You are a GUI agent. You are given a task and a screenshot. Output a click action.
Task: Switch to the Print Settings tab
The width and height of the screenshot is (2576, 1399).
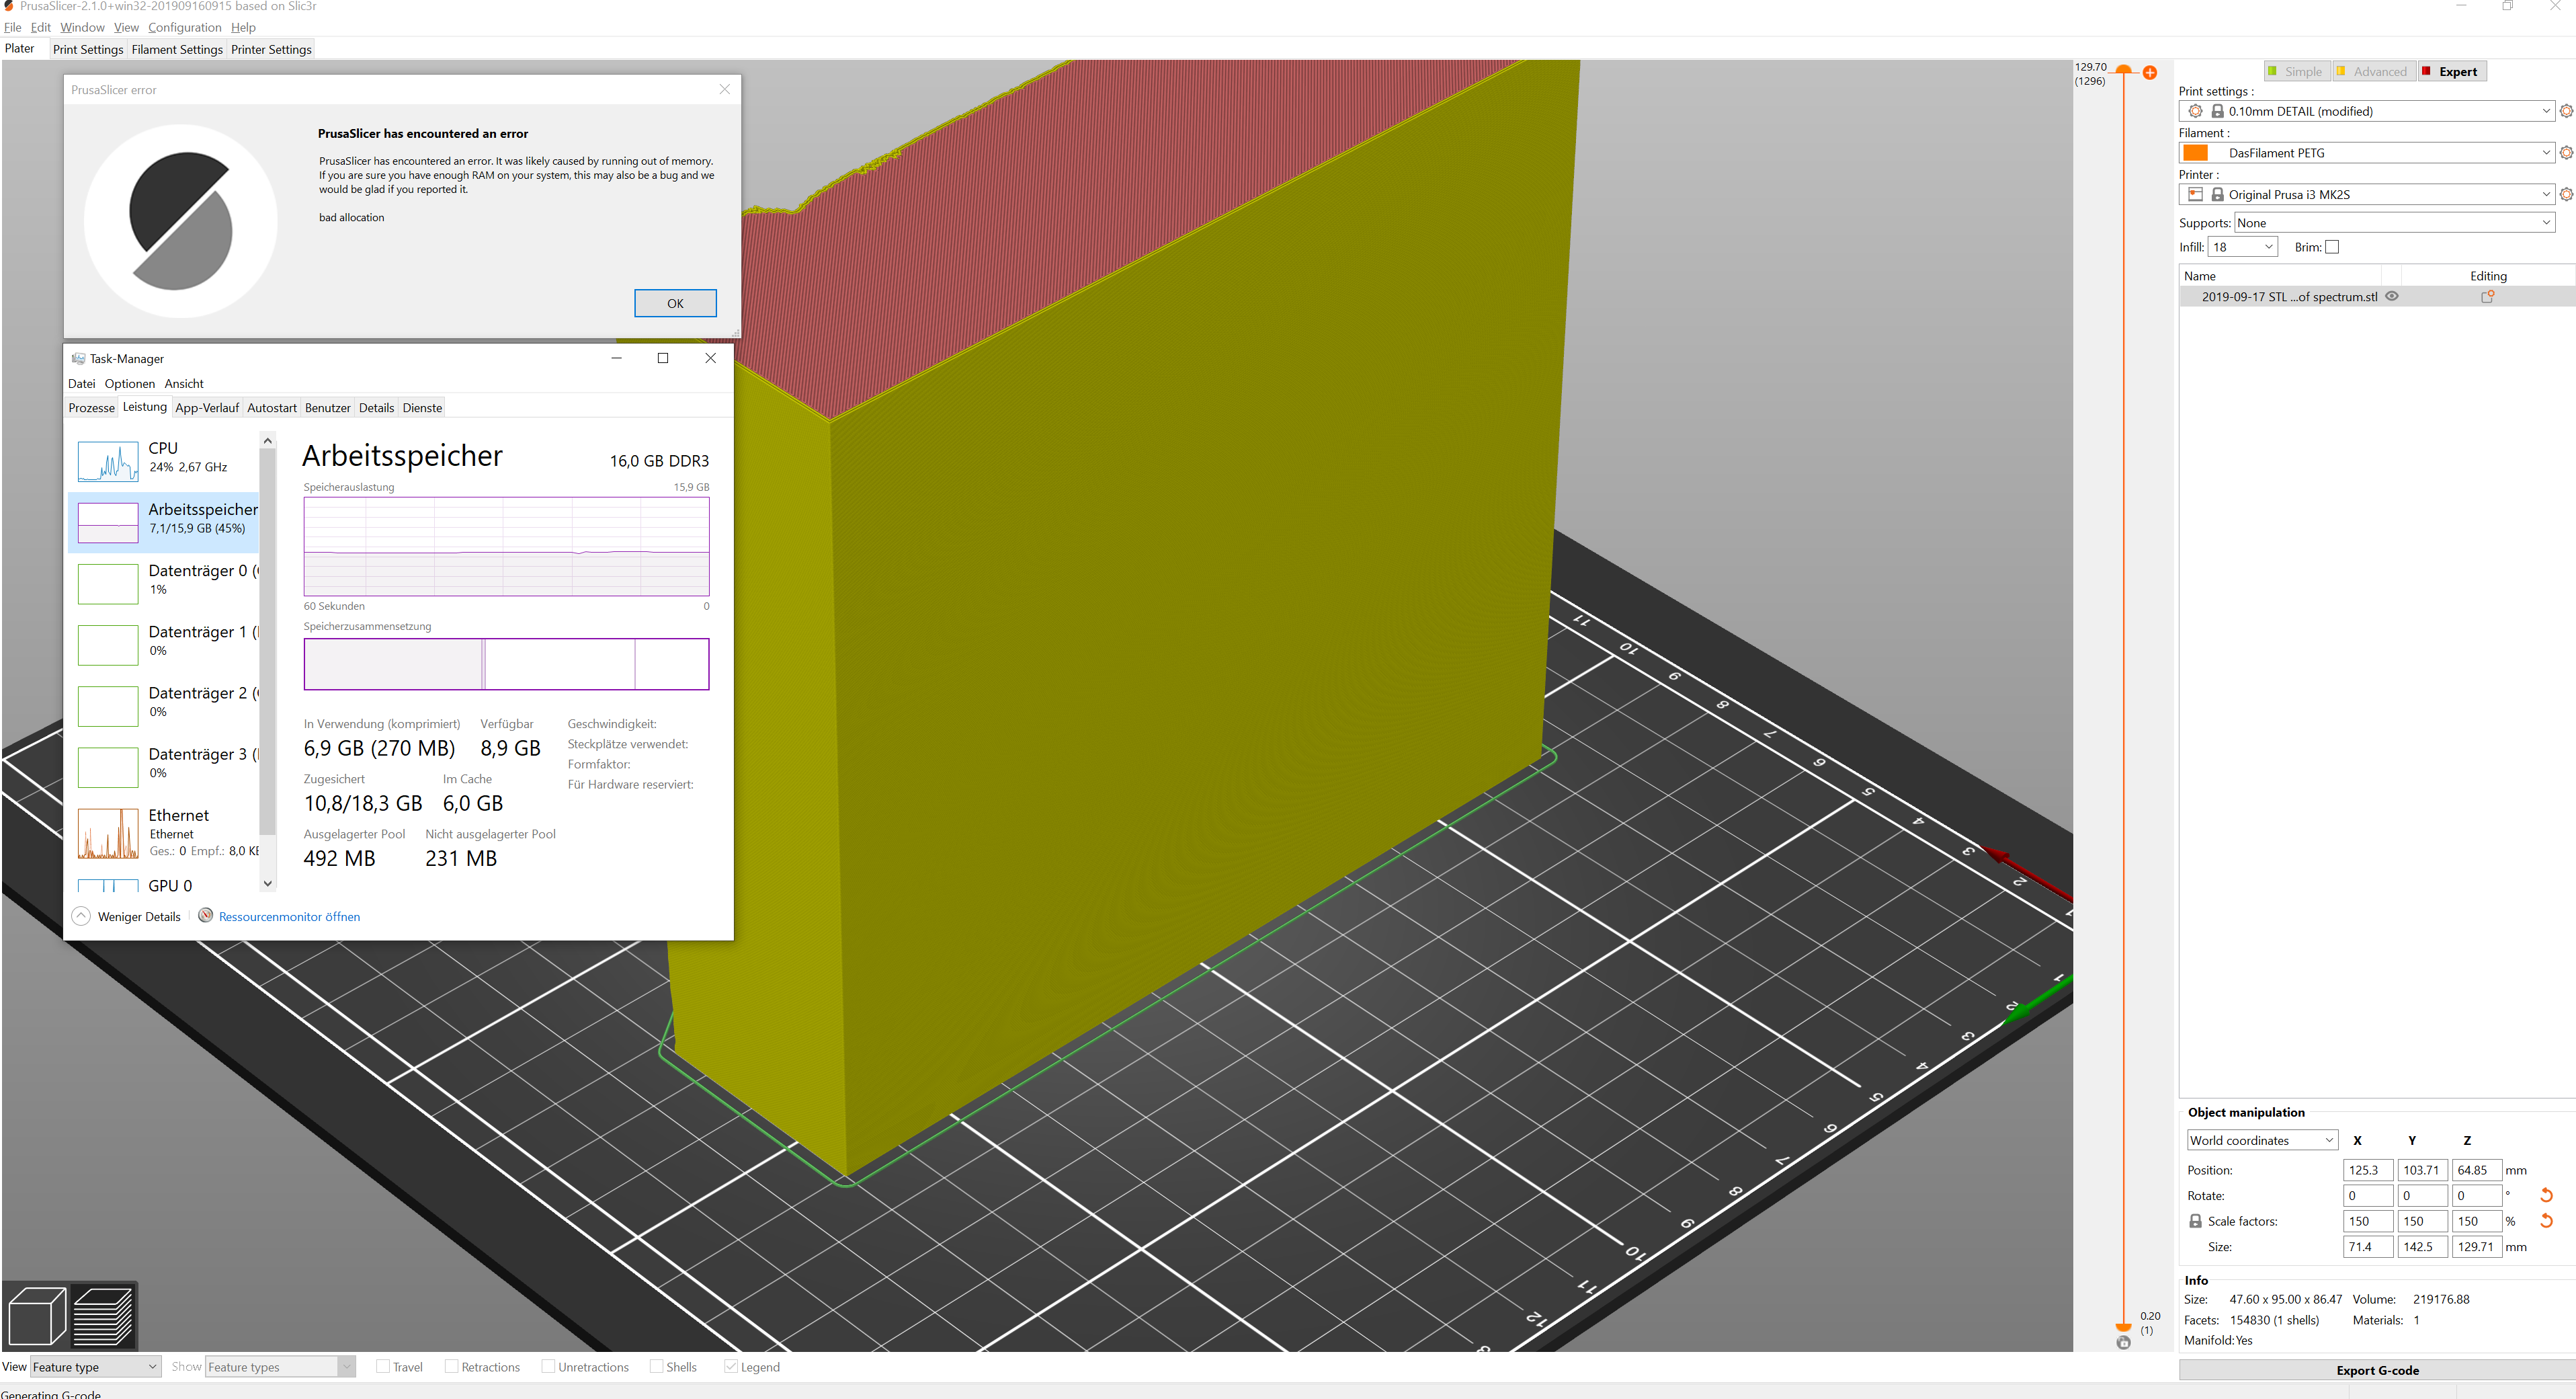88,49
